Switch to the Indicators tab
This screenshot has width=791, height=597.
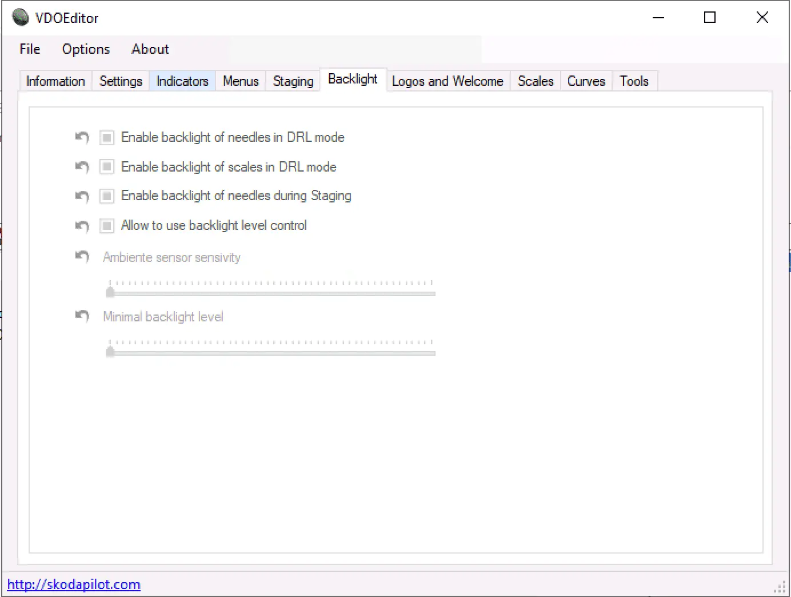coord(182,81)
